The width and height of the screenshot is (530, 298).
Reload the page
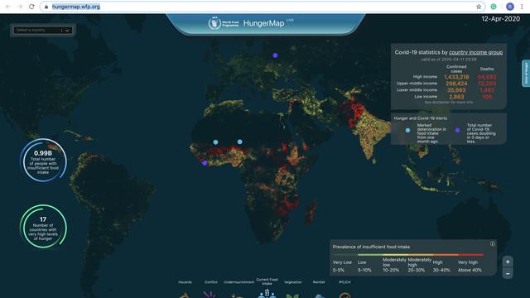(x=31, y=7)
